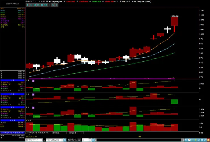Expand the 累計 indicator dropdown arrow
The width and height of the screenshot is (210, 142).
coord(66,133)
